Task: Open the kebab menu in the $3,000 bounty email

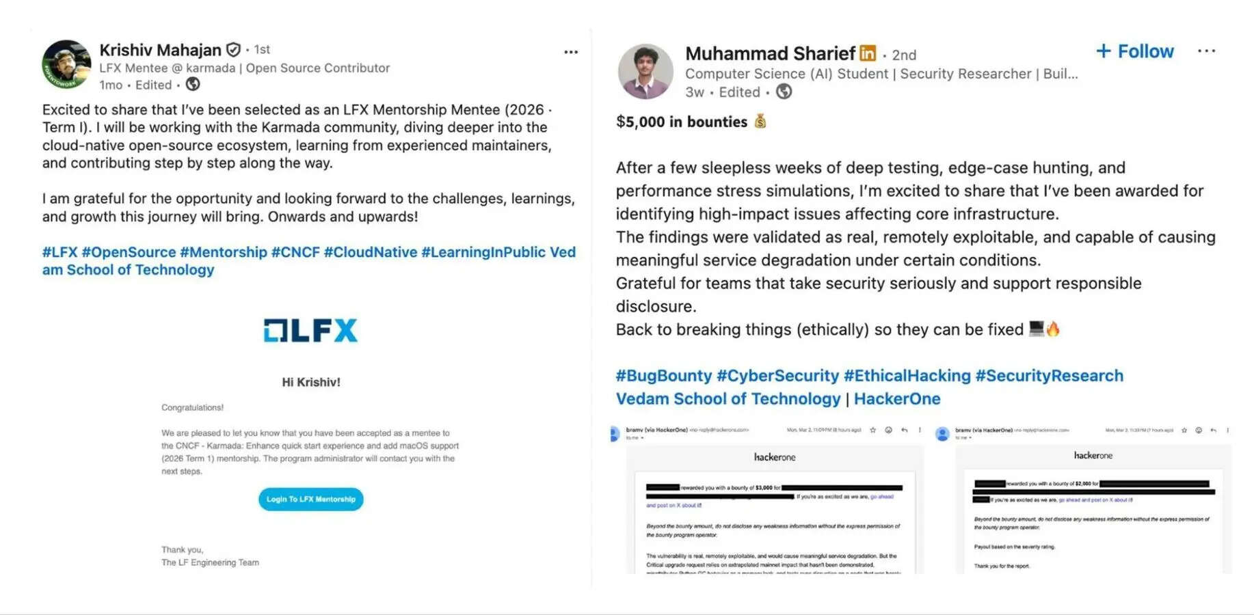Action: click(920, 430)
